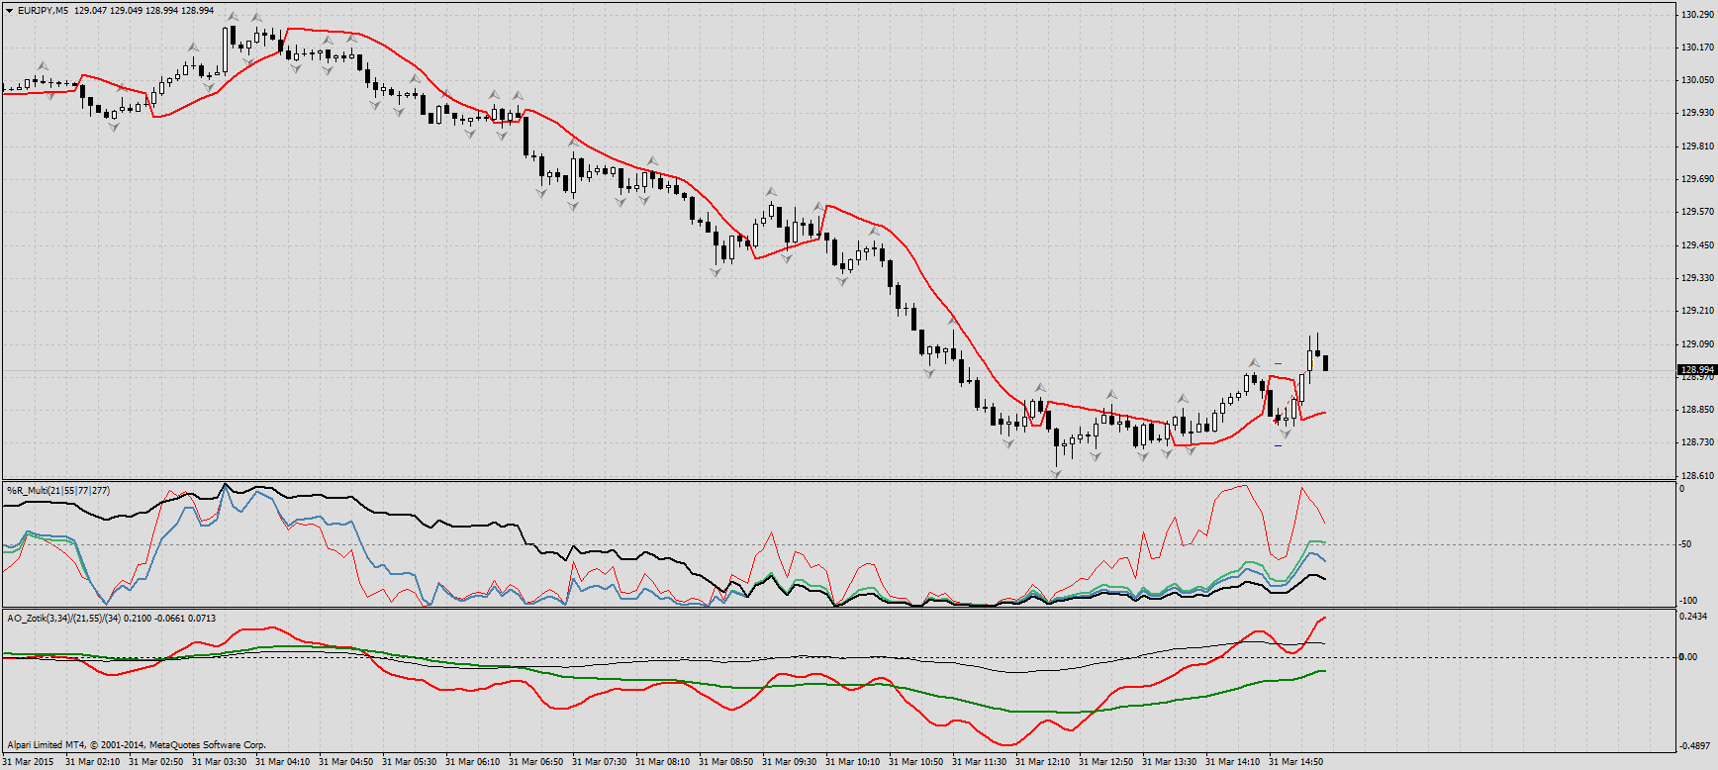Click the 31 Mar 07:30 time label
This screenshot has width=1718, height=770.
coord(600,762)
